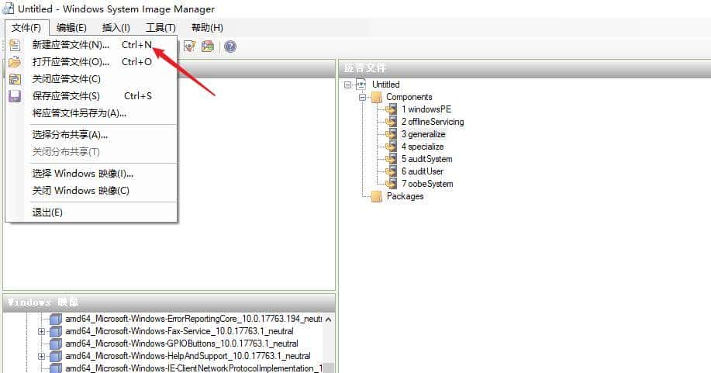Select the IE-ClientNetworkProtocolImplementation component text
Screen dimensions: 711x373
coord(194,368)
